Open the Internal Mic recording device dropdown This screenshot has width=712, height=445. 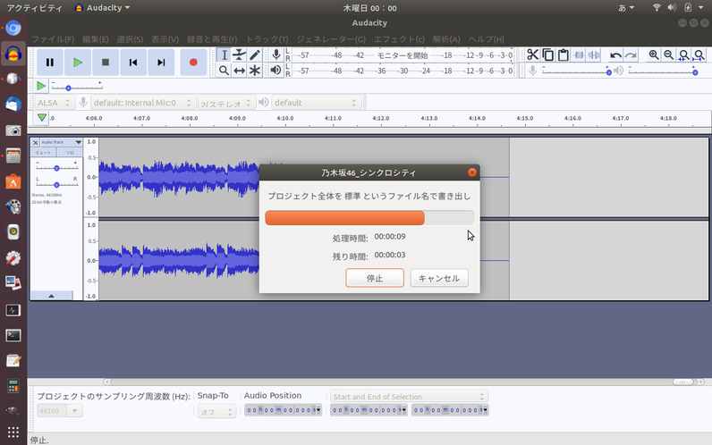pyautogui.click(x=142, y=103)
